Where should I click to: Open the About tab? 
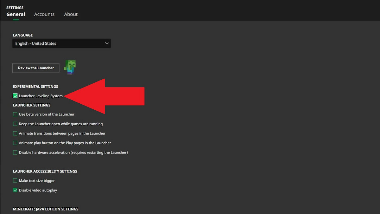click(71, 14)
